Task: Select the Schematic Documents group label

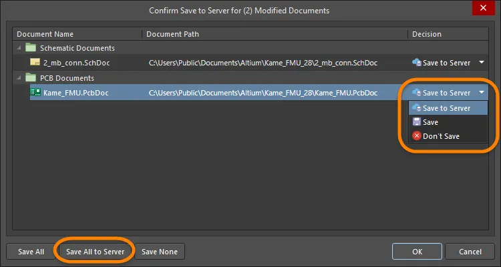Action: (x=77, y=48)
